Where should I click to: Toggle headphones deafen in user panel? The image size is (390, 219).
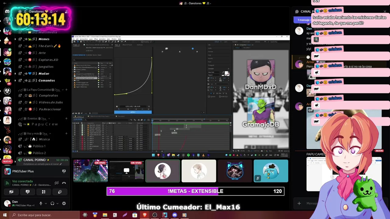(52, 203)
